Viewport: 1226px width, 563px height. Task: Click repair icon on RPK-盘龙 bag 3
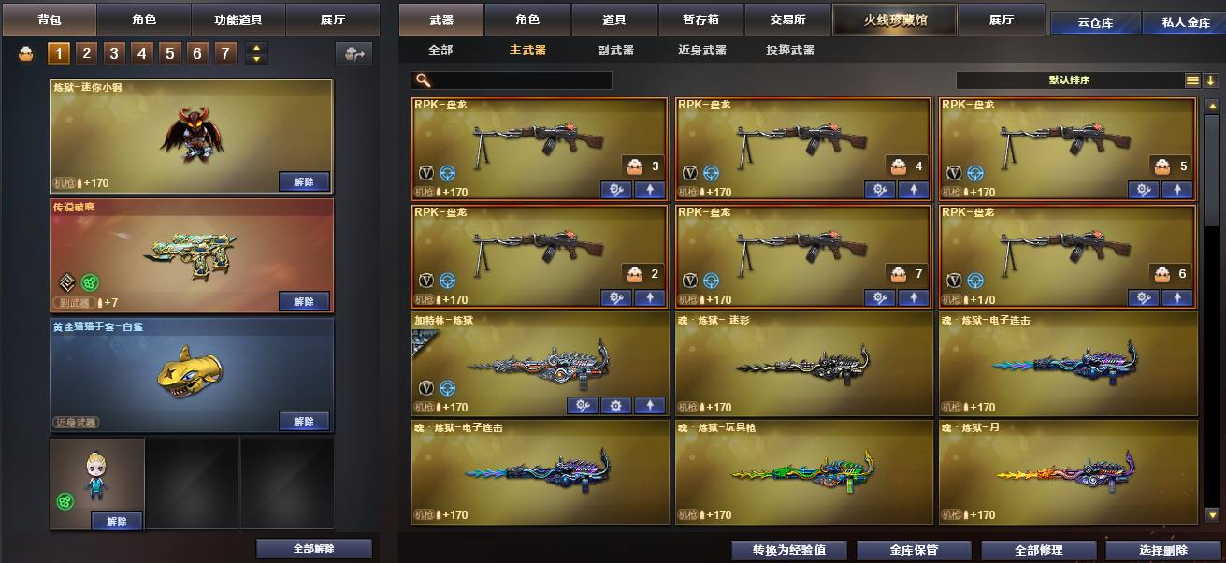(x=615, y=190)
